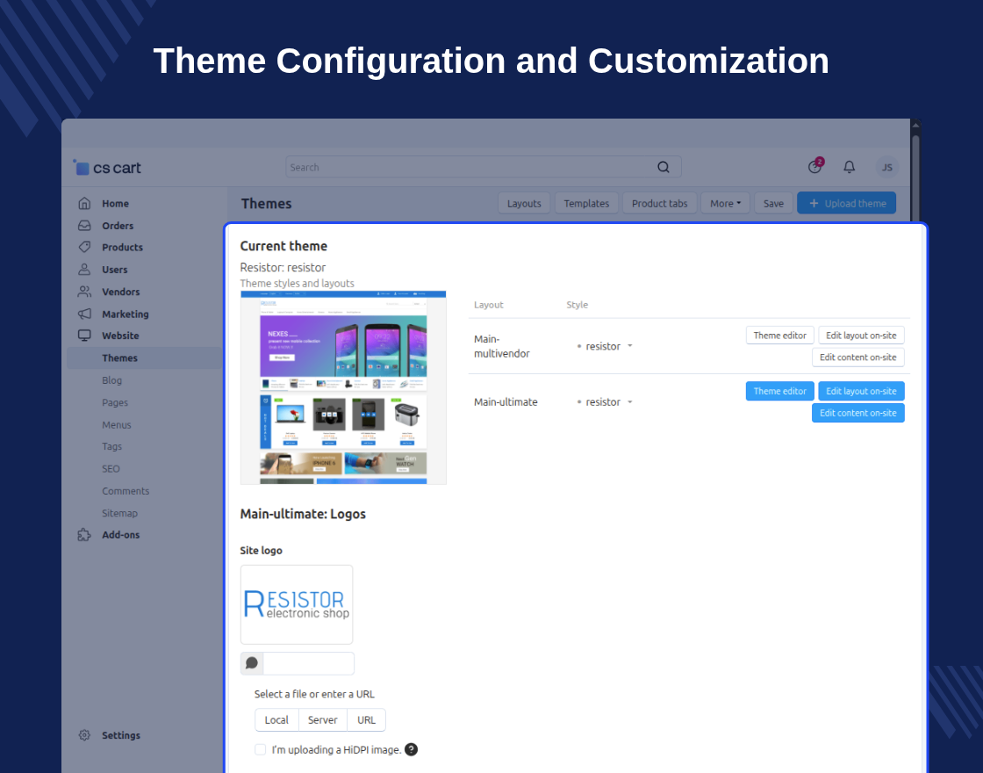
Task: Open the More dropdown
Action: (x=725, y=203)
